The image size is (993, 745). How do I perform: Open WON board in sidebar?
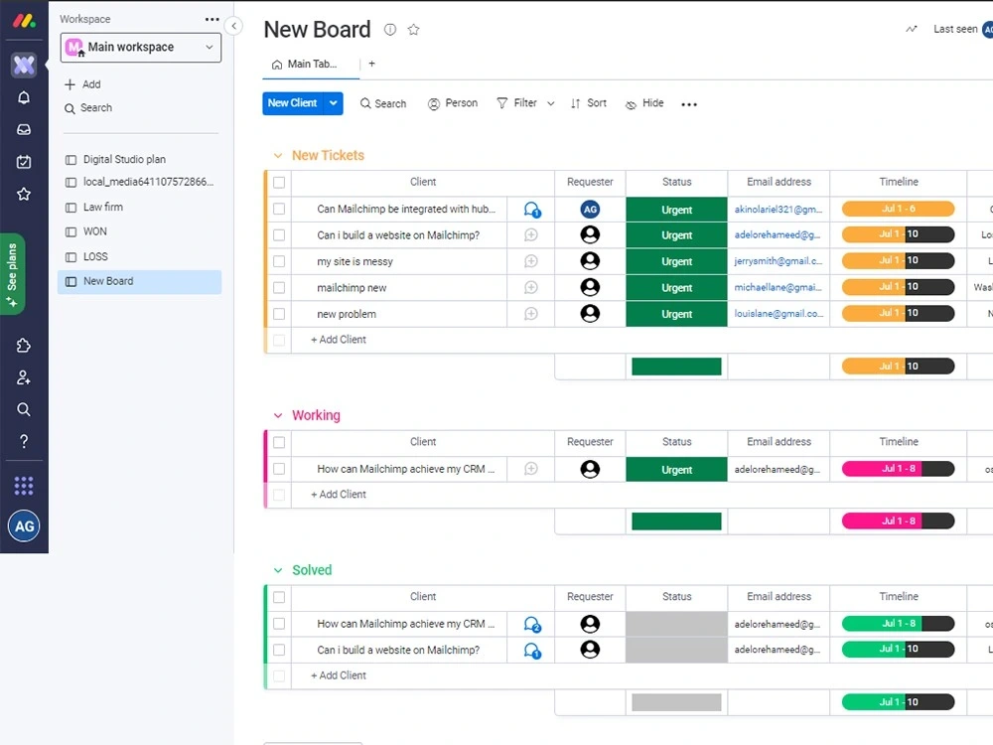point(139,231)
